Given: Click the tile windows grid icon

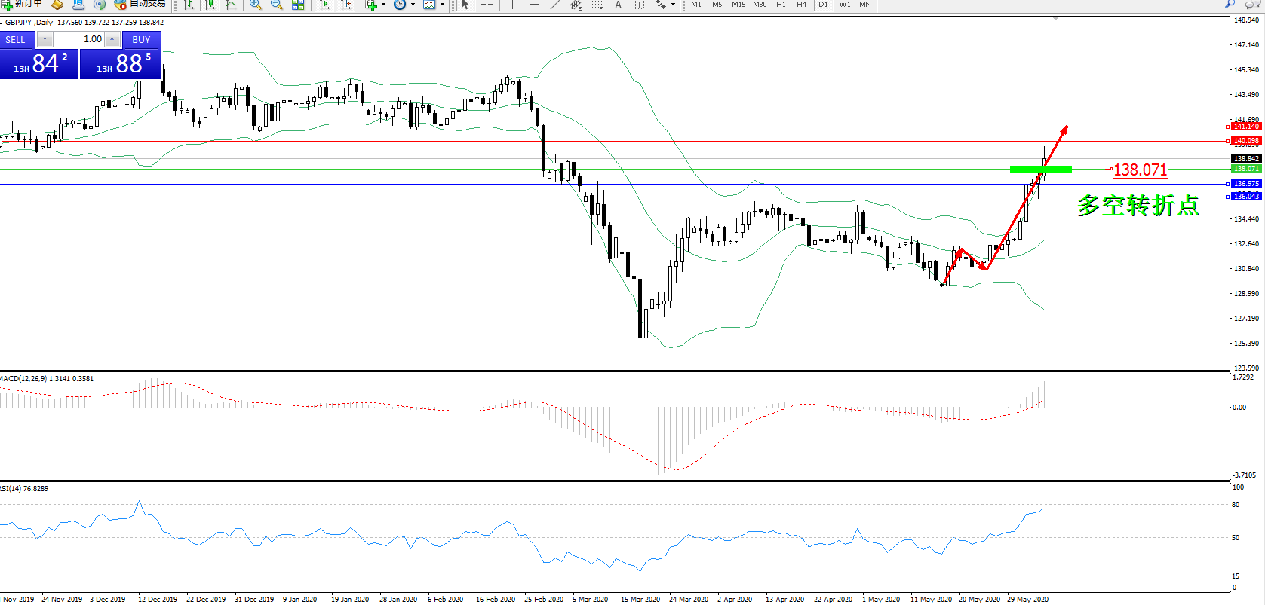Looking at the screenshot, I should point(298,5).
